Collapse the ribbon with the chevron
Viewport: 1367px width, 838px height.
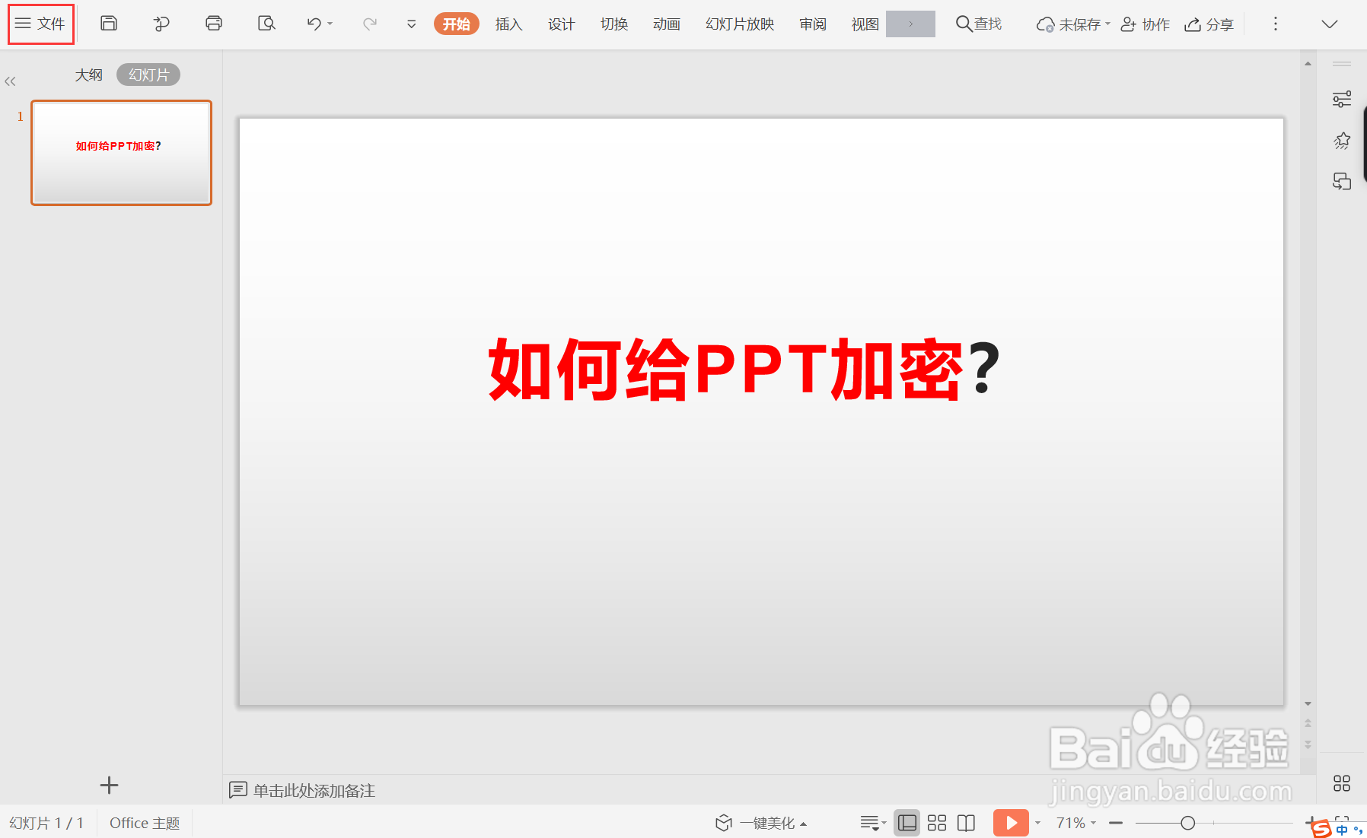(x=1330, y=24)
